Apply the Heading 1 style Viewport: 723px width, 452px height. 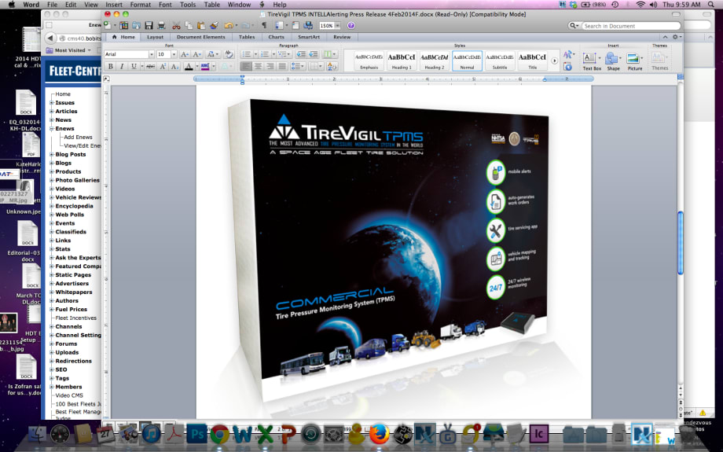(x=401, y=60)
